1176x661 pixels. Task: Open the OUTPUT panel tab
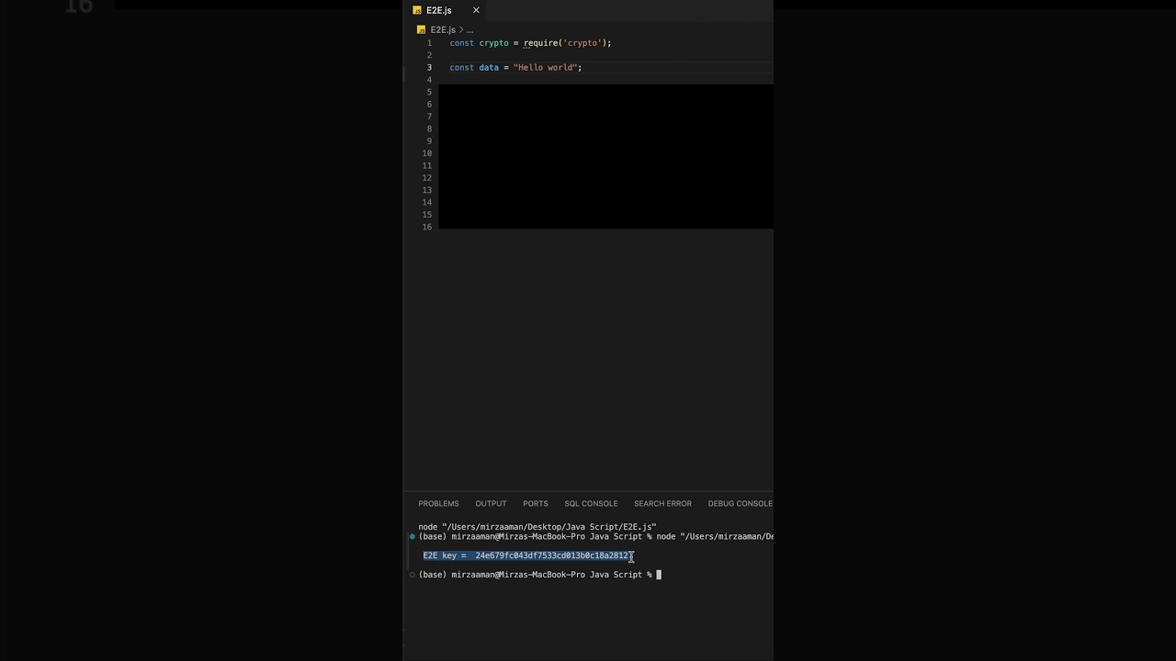(x=491, y=503)
